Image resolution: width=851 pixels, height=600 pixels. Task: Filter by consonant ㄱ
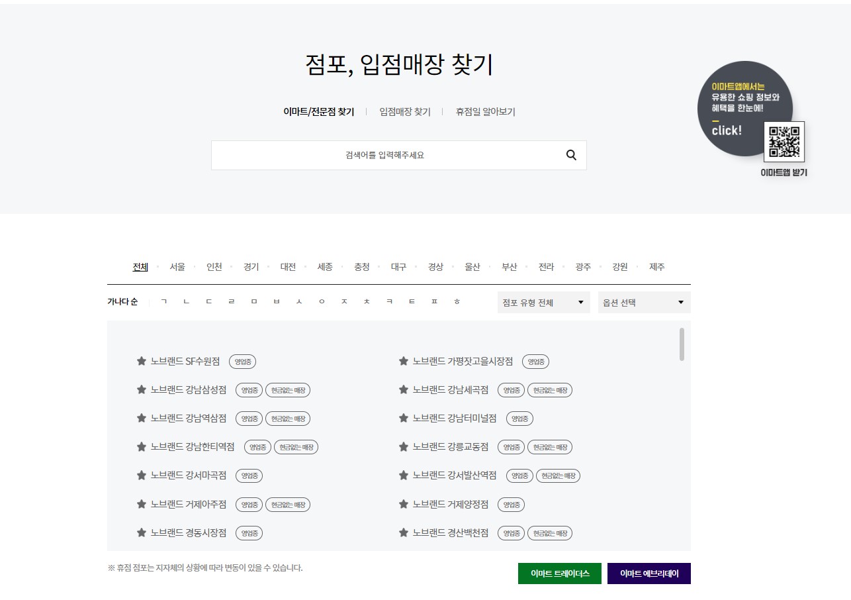(164, 302)
